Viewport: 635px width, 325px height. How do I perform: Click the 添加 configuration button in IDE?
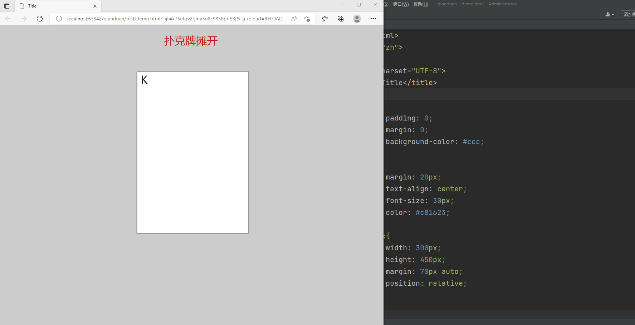coord(629,14)
